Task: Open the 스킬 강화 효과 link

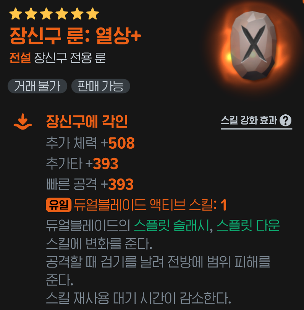Action: tap(256, 121)
